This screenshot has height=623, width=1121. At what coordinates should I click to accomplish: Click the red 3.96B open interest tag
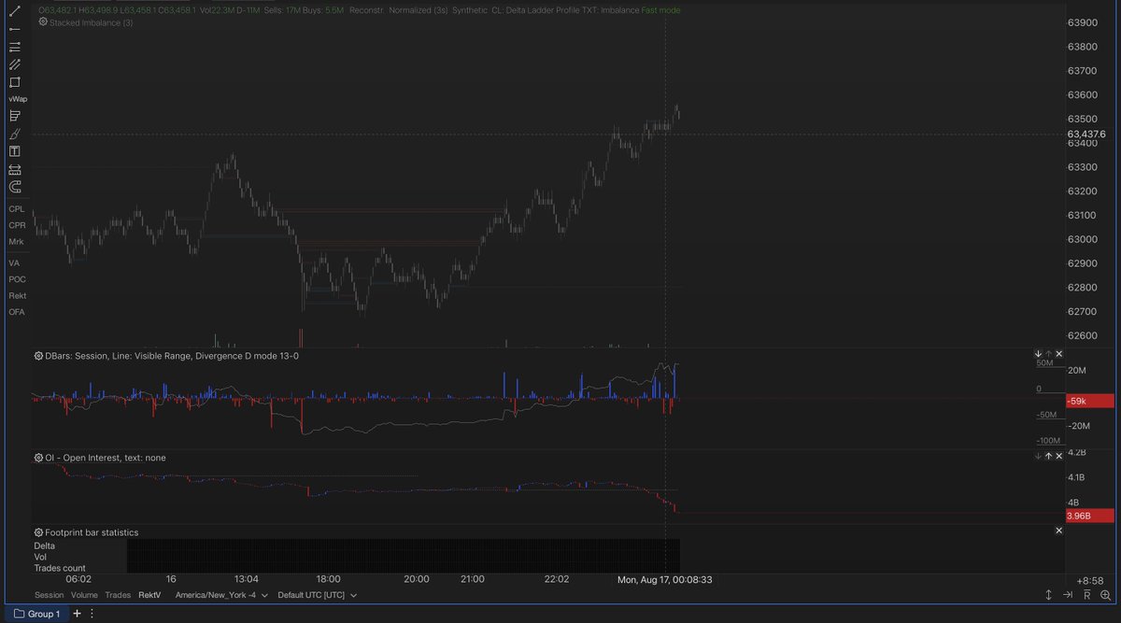click(x=1090, y=516)
